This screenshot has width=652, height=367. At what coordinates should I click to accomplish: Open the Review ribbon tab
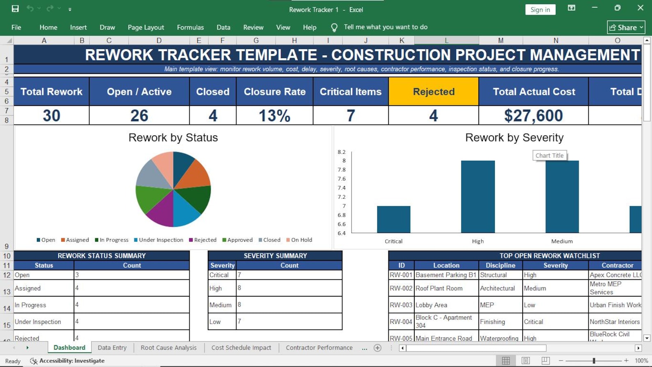click(253, 28)
